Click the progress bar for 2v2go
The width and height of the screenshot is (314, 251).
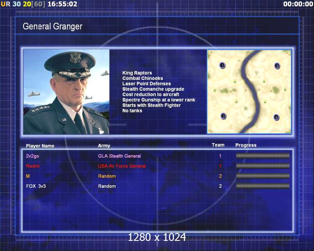[263, 156]
